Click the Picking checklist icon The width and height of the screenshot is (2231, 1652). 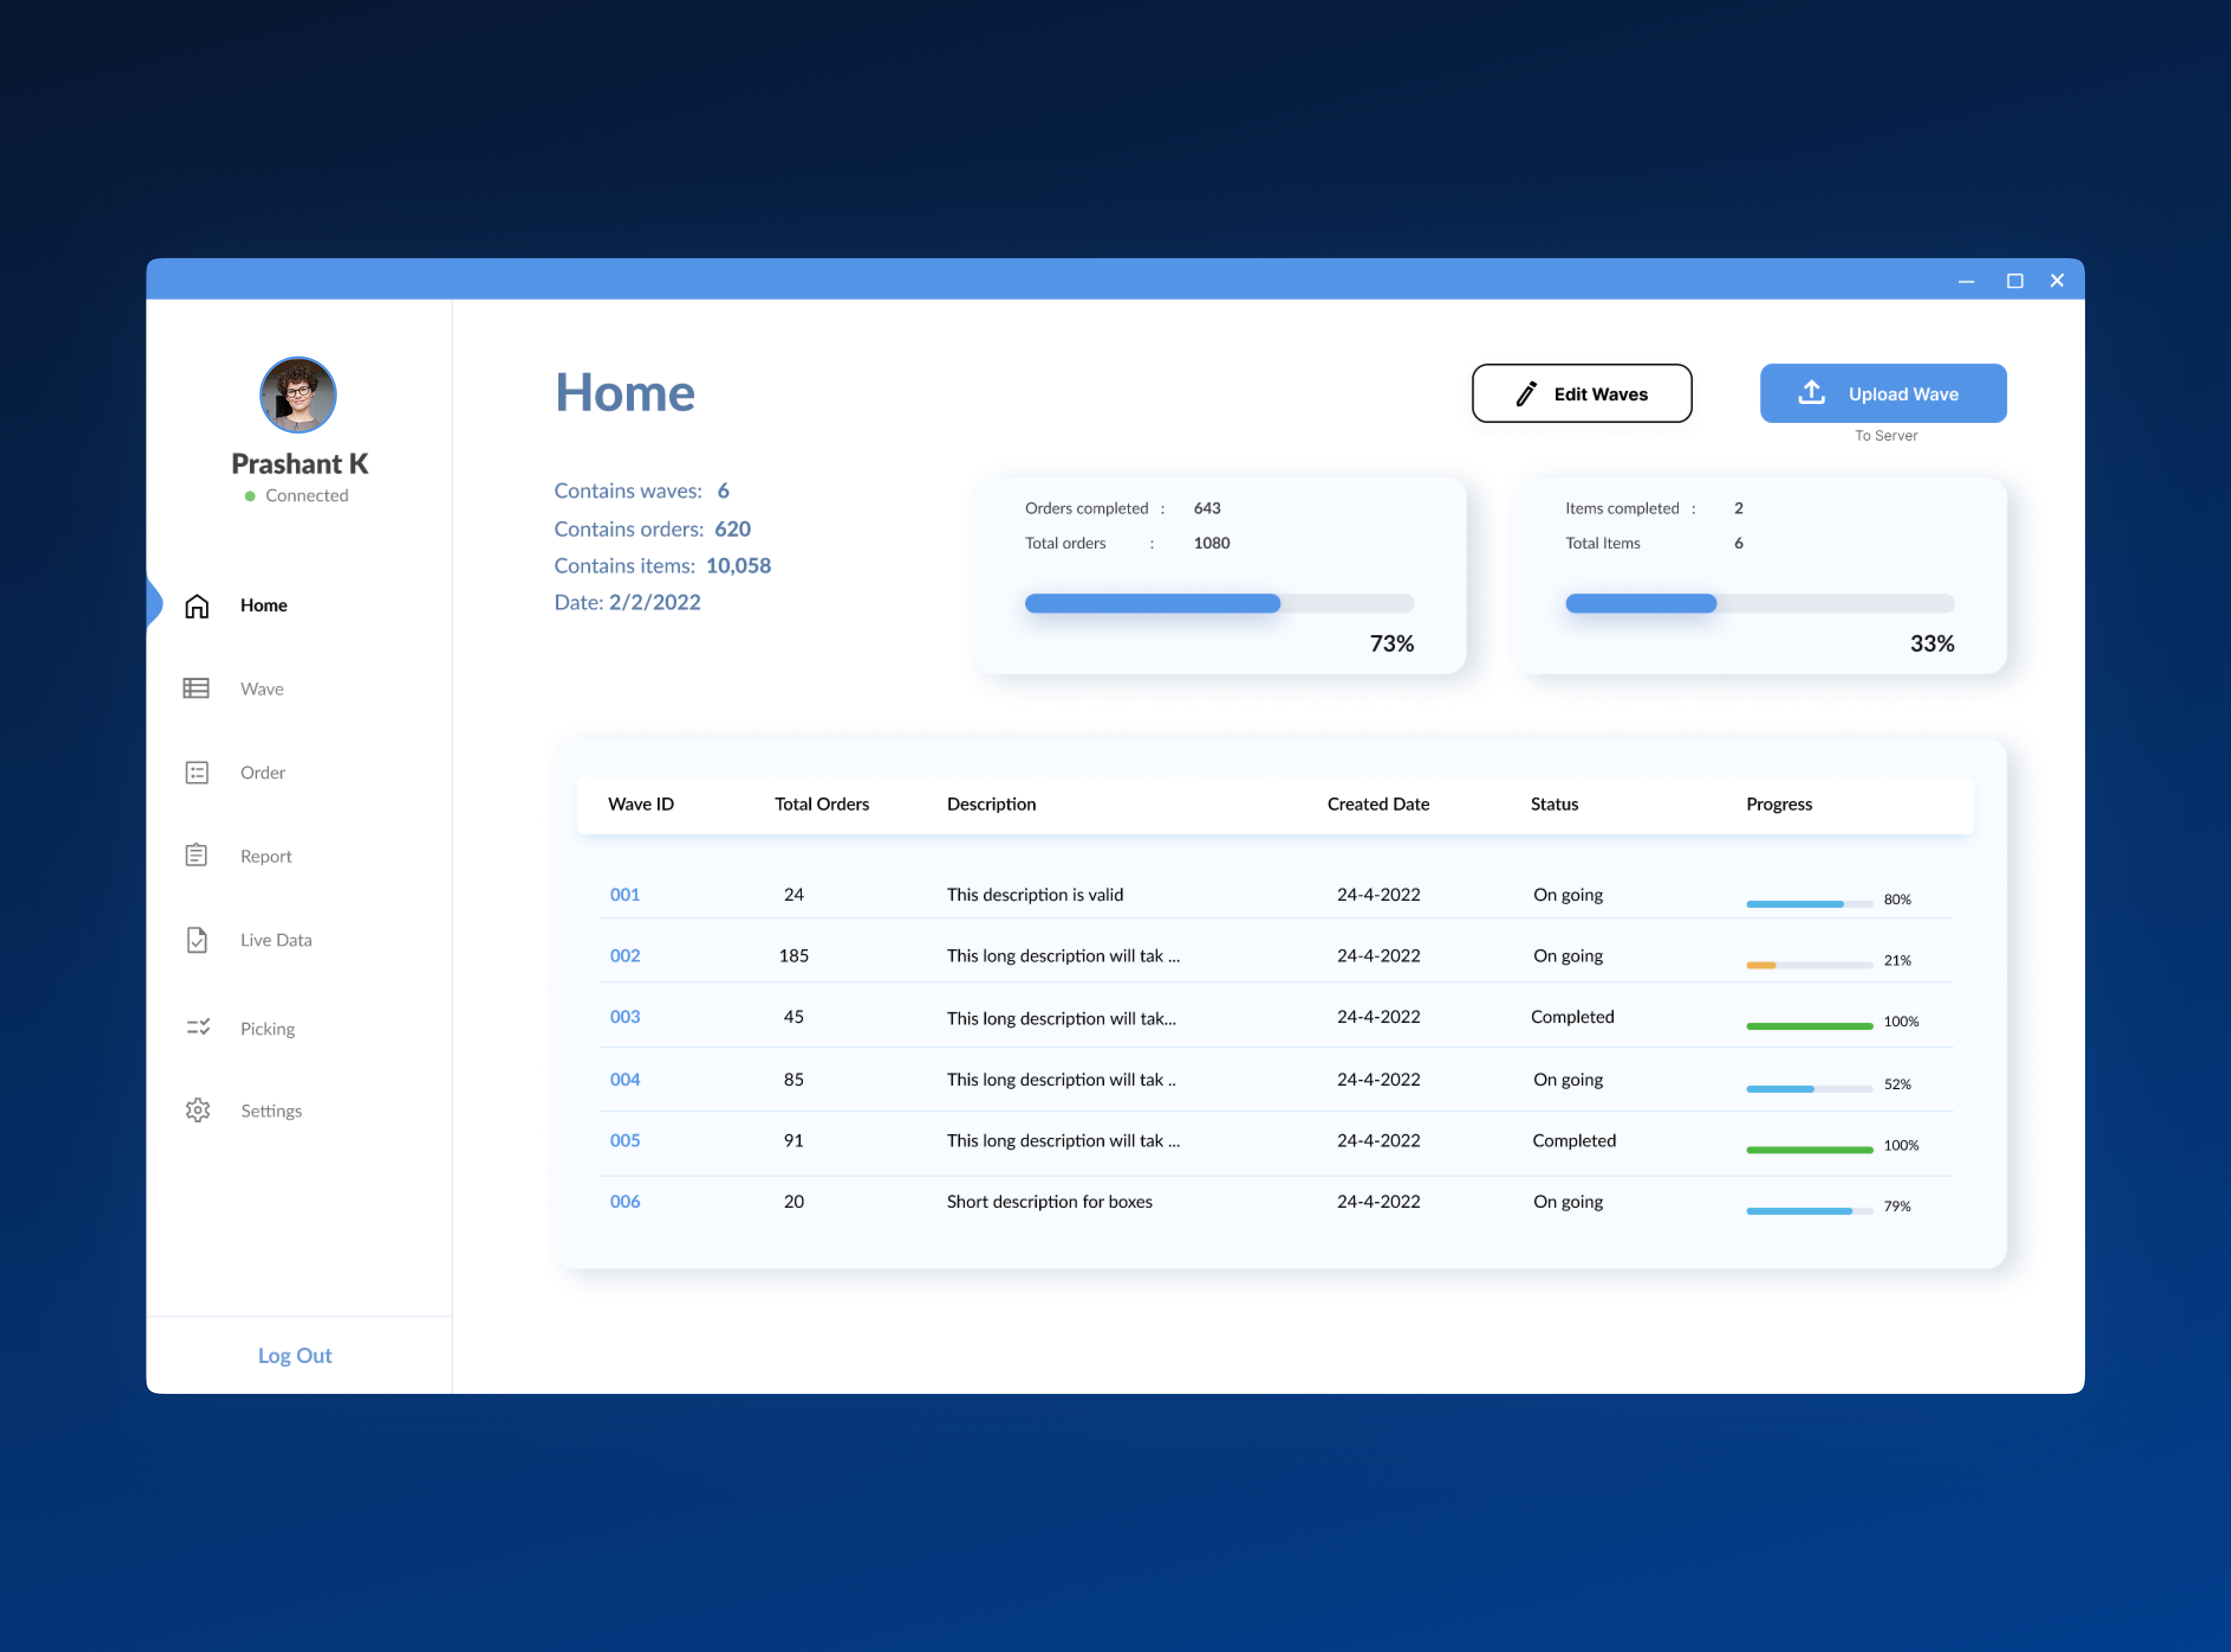pos(198,1027)
